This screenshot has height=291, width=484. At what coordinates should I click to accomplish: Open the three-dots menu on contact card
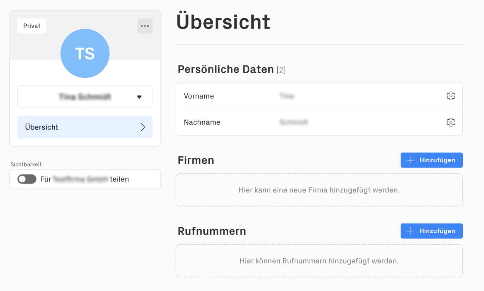click(145, 26)
